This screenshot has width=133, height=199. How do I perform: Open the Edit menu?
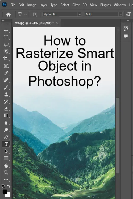tap(21, 5)
